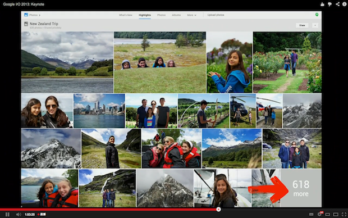Open video info icon
The image size is (348, 218).
(344, 4)
